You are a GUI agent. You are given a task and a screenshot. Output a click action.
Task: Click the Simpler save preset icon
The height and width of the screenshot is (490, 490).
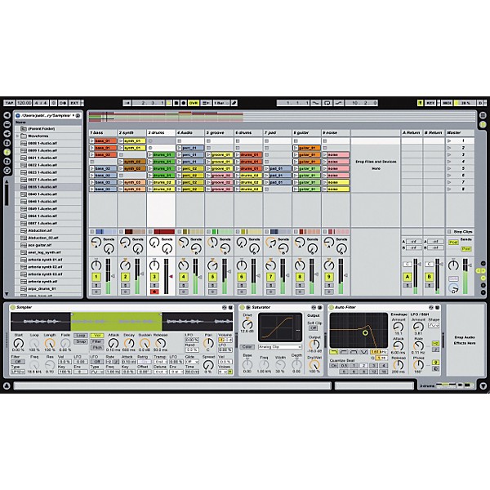[x=230, y=308]
